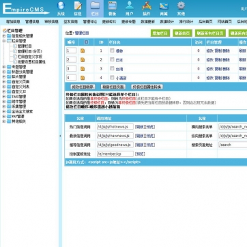Expand the 信息相关管理 tree node

4,36
